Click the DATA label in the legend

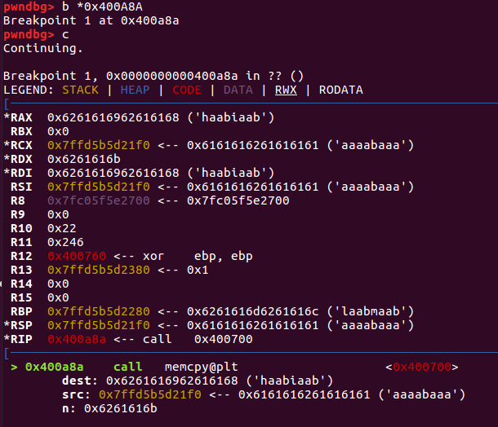click(x=238, y=90)
